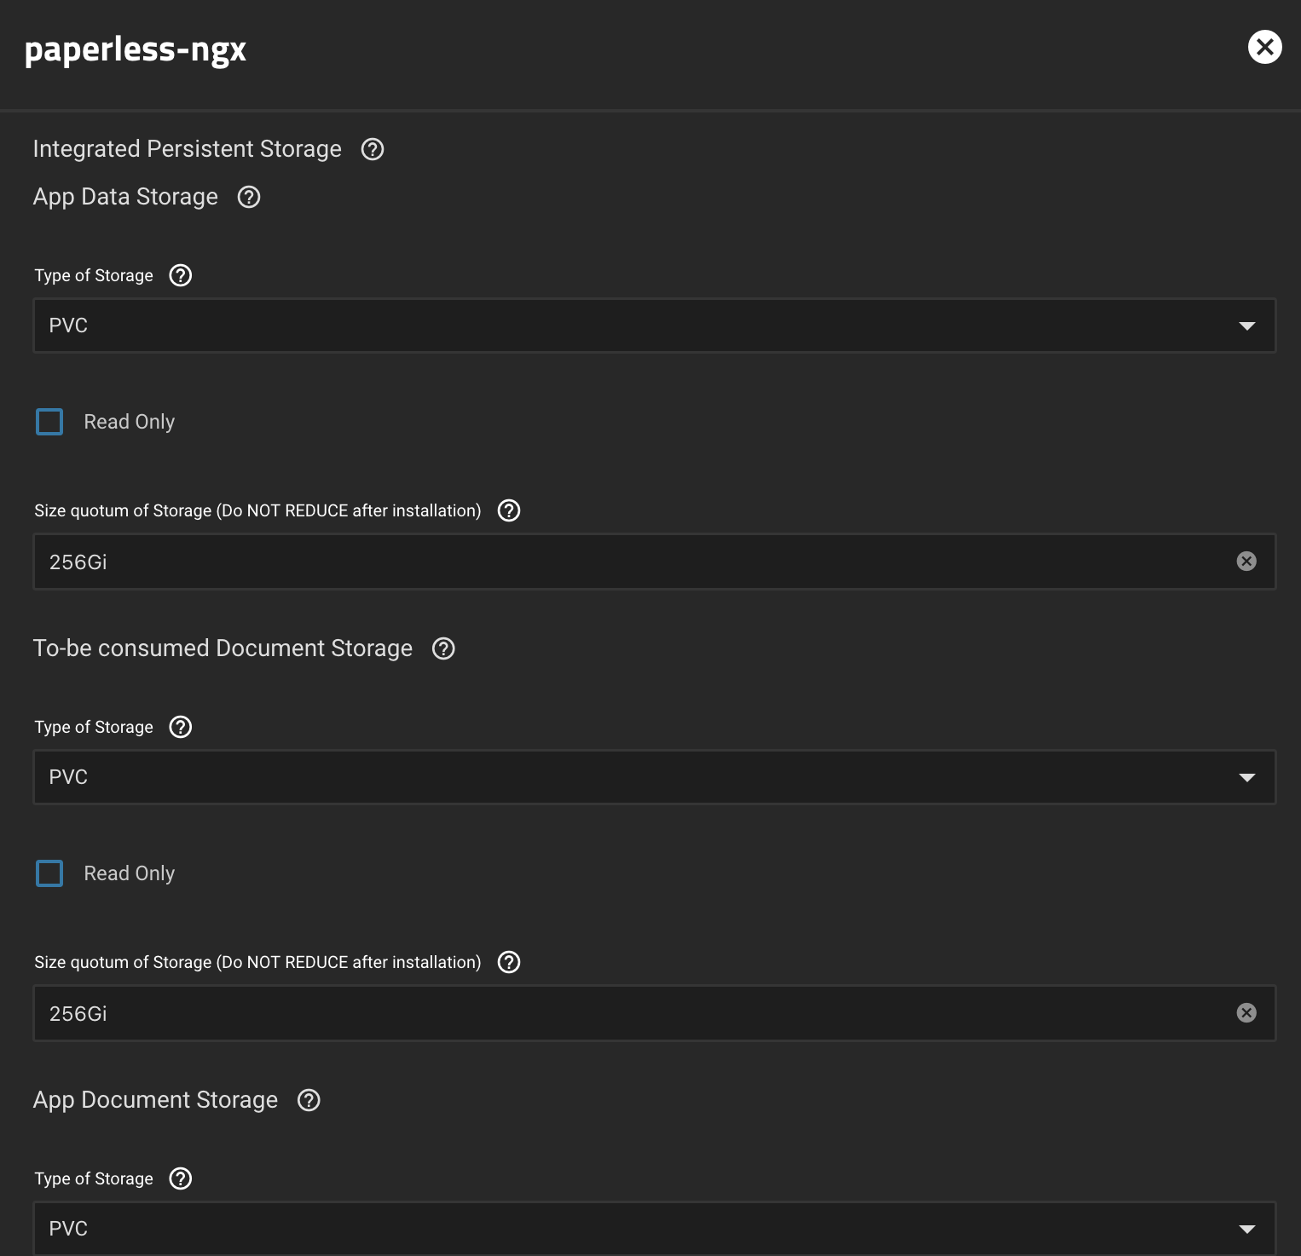Clear the second 256Gi size value

[1247, 1012]
